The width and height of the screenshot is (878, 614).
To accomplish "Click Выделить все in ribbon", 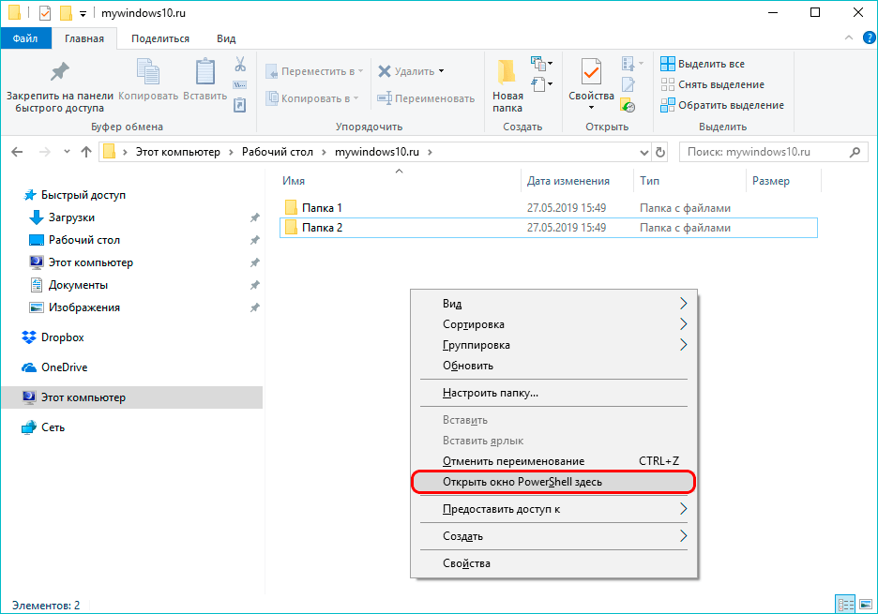I will coord(710,64).
